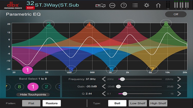Select yellow band 7 touchpoint on graph
193x108 pixels.
[x=152, y=69]
